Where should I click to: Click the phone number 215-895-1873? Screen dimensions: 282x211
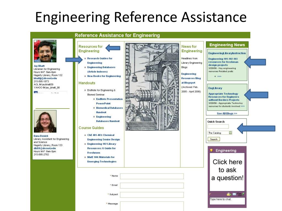tap(41, 81)
